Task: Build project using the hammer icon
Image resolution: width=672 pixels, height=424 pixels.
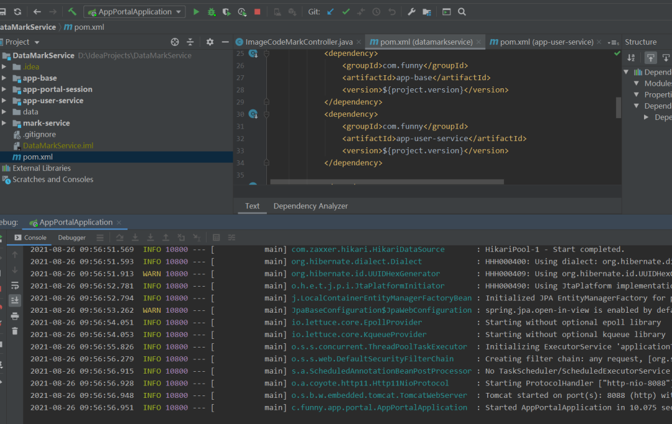Action: pyautogui.click(x=72, y=12)
